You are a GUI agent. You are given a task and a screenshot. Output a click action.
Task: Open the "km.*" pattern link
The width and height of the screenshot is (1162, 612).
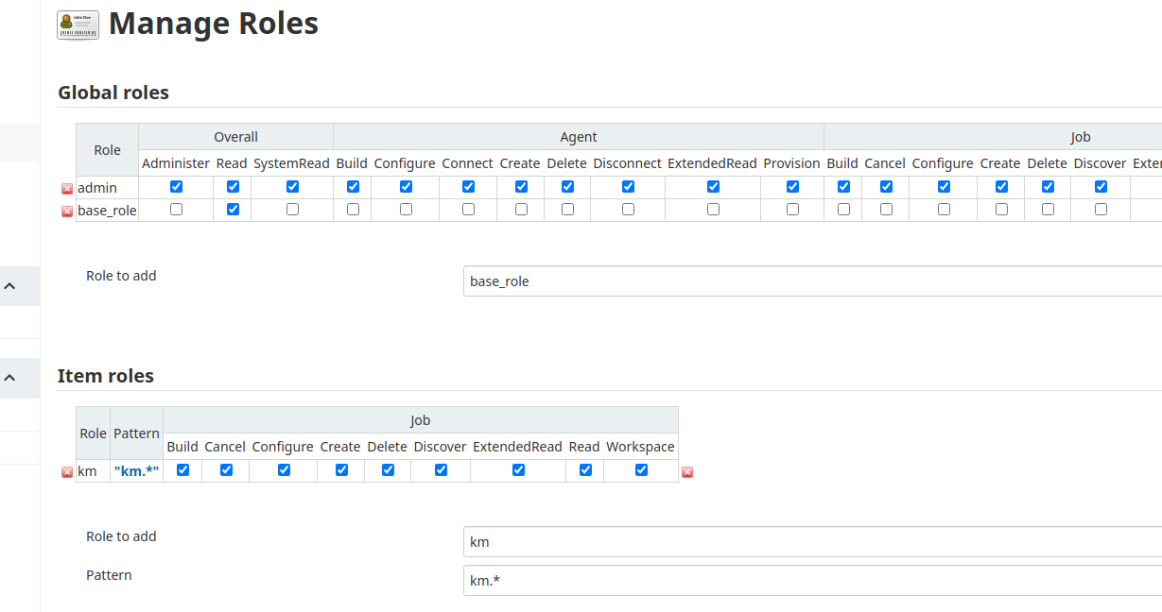[x=136, y=470]
